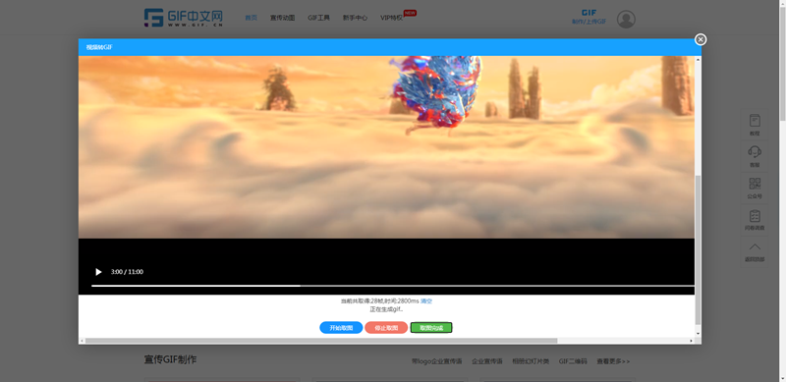Click the dialog scrollbar down arrow
786x382 pixels.
[x=699, y=334]
